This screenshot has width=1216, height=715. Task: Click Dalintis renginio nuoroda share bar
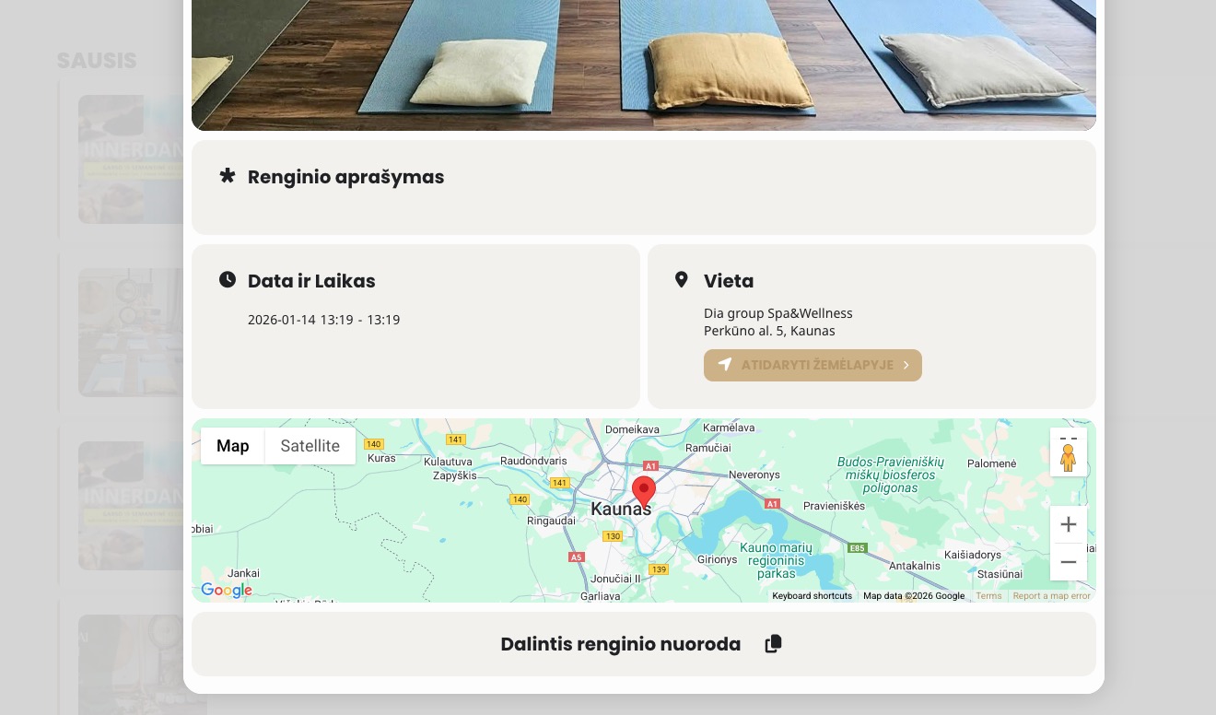(644, 644)
